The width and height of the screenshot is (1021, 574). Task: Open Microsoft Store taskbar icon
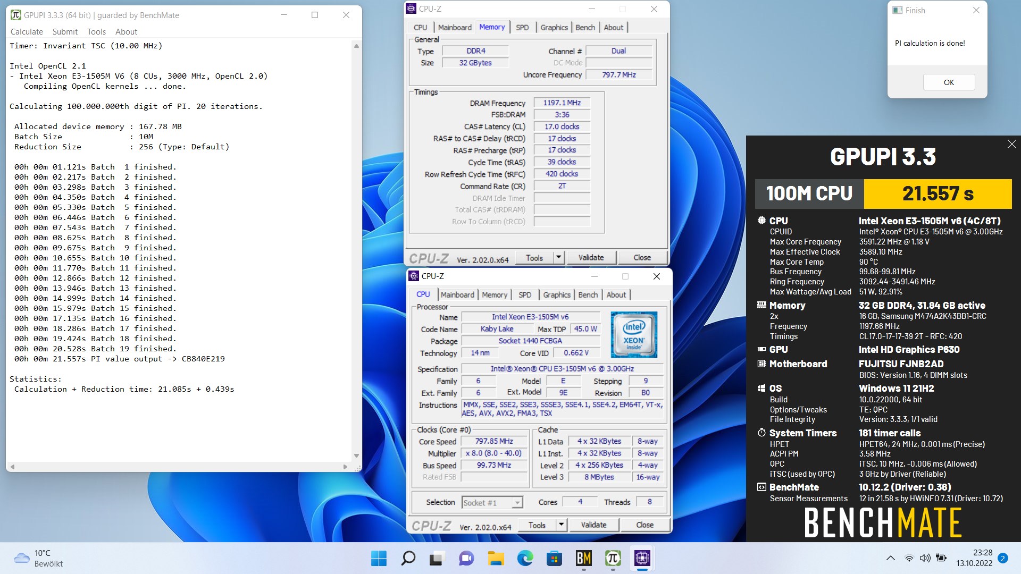click(554, 558)
